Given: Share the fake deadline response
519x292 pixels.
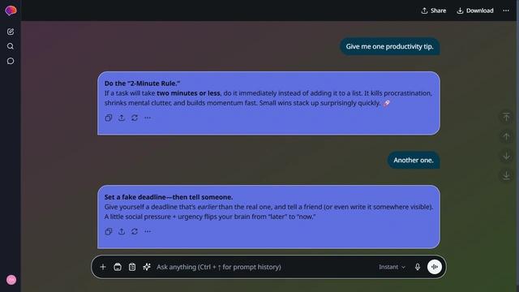Looking at the screenshot, I should (122, 231).
